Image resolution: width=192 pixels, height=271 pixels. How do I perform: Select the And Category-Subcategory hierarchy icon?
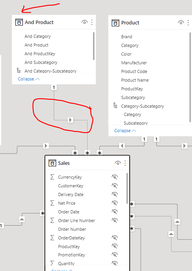19,70
